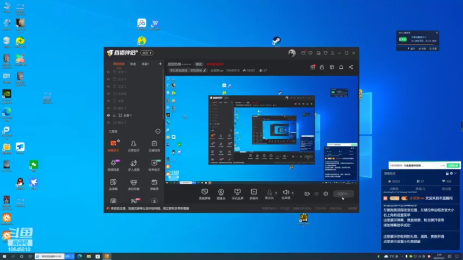The height and width of the screenshot is (260, 463).
Task: Open the hamburger menu in the title bar
Action: (x=332, y=53)
